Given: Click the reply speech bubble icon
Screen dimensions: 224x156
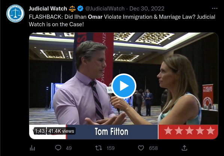Looking at the screenshot, I should [x=58, y=148].
